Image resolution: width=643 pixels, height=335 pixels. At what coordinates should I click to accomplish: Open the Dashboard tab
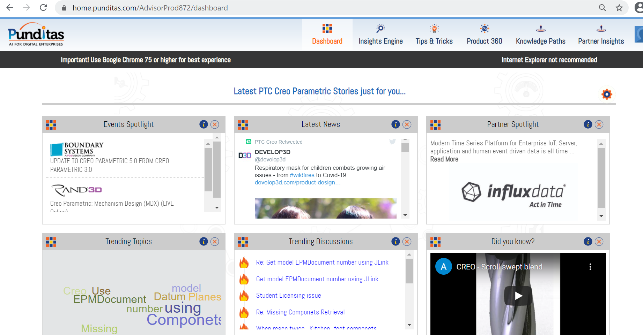327,35
